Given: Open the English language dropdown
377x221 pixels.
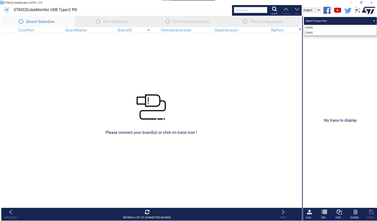Looking at the screenshot, I should tap(312, 10).
